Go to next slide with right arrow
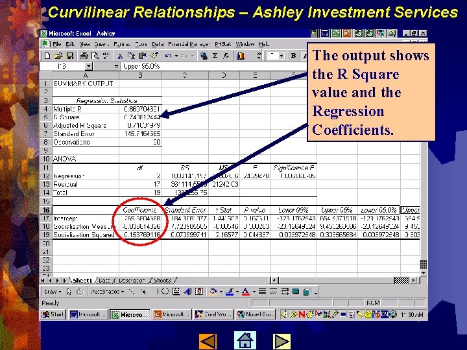 point(281,340)
